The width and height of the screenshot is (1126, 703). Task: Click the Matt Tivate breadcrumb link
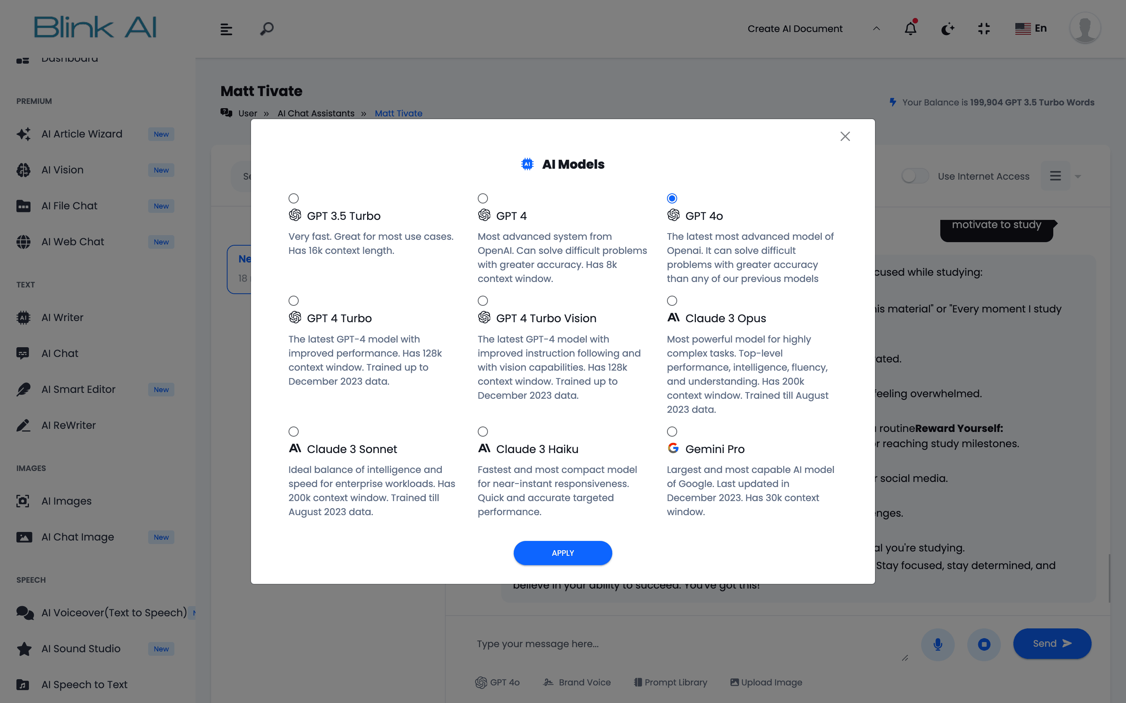tap(398, 113)
